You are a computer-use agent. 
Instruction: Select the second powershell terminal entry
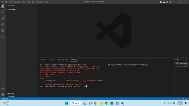[182, 66]
